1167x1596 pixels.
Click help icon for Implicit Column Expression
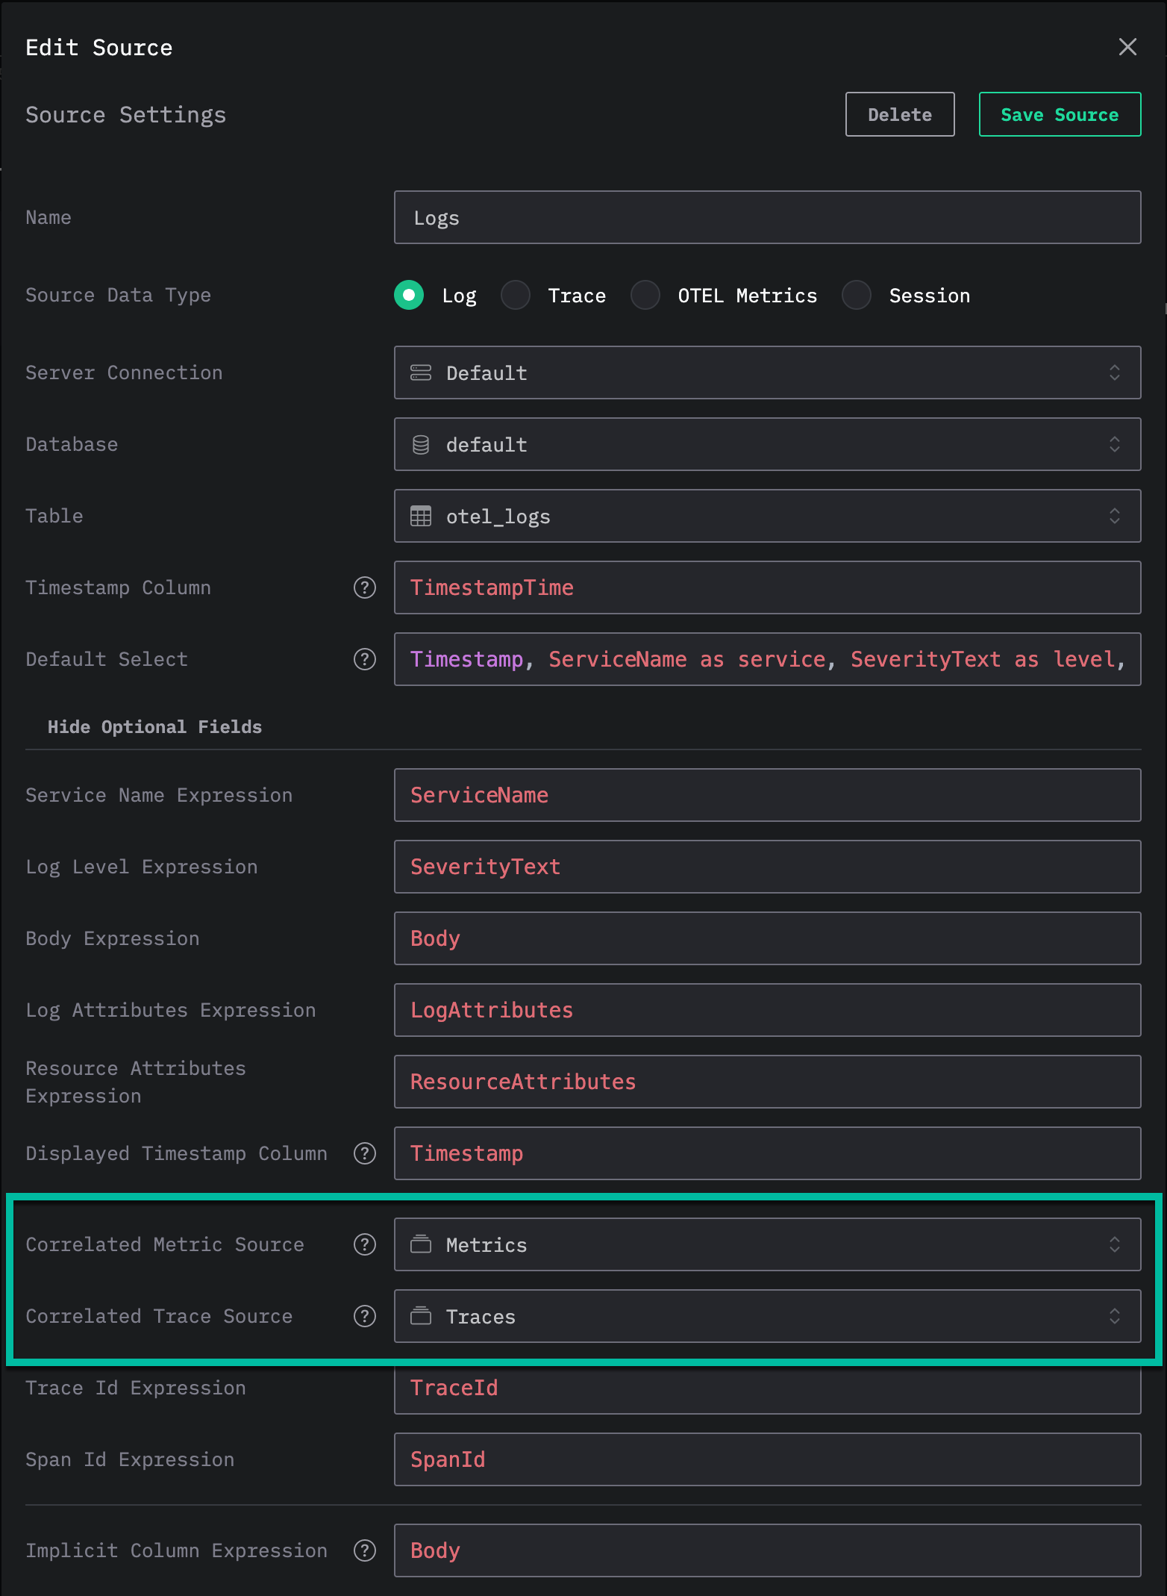(x=364, y=1550)
